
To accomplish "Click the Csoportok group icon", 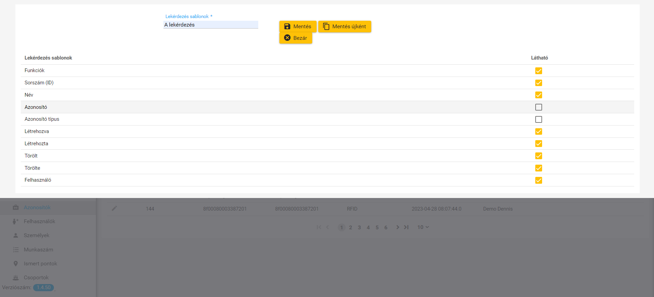I will pos(16,278).
